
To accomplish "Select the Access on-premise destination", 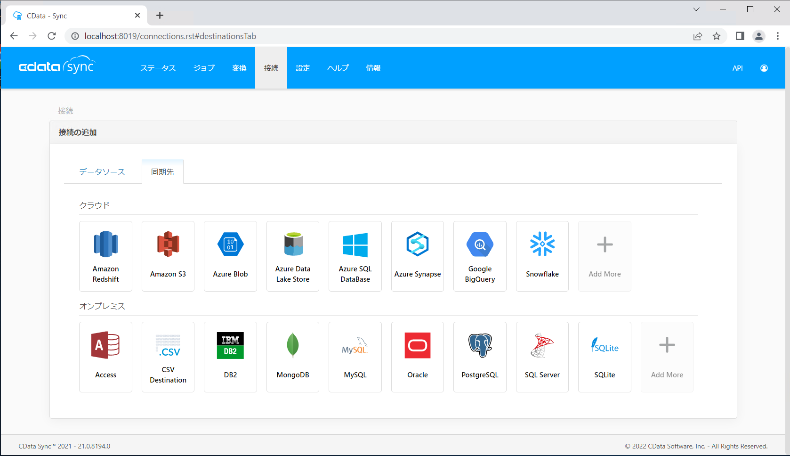I will tap(105, 357).
